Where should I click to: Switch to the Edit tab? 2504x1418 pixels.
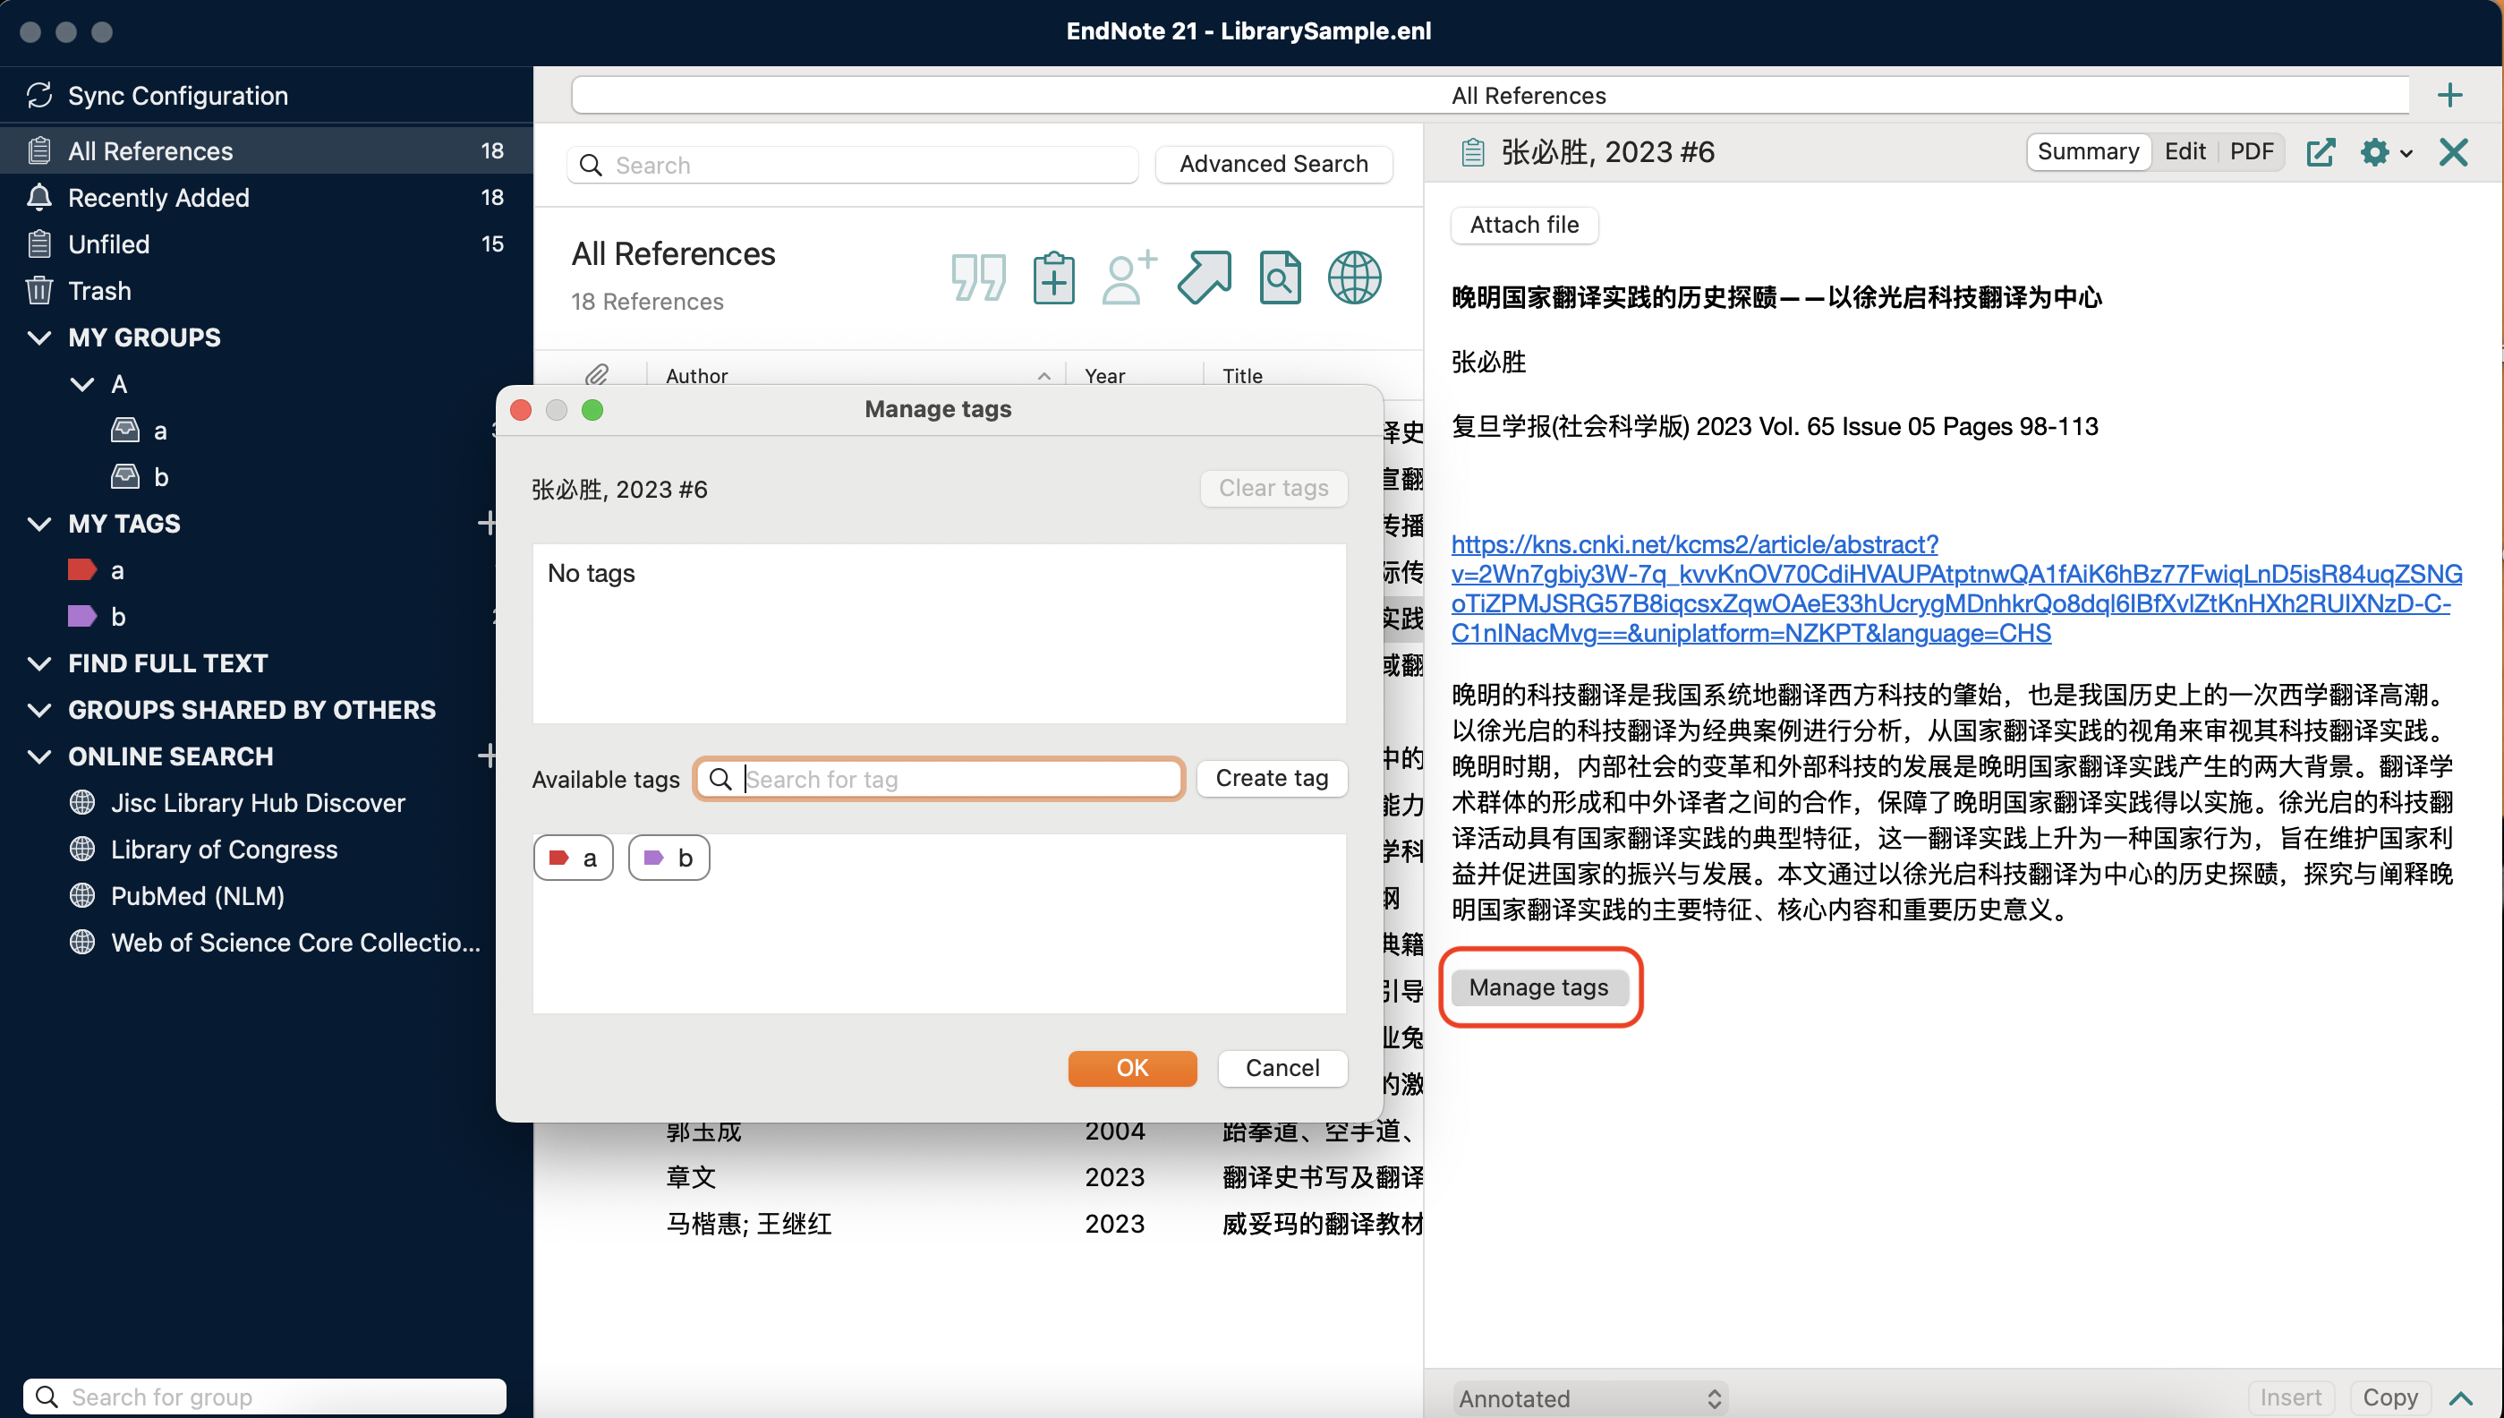tap(2184, 152)
